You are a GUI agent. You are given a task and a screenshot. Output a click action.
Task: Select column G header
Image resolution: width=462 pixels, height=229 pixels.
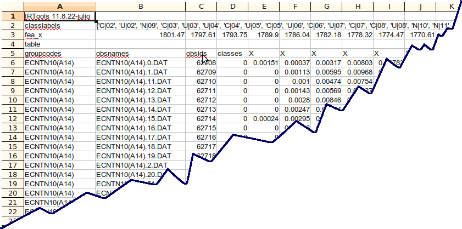(x=326, y=7)
